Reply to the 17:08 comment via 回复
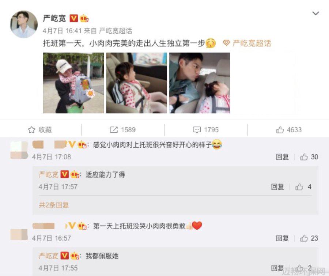The height and width of the screenshot is (276, 329). tap(282, 157)
